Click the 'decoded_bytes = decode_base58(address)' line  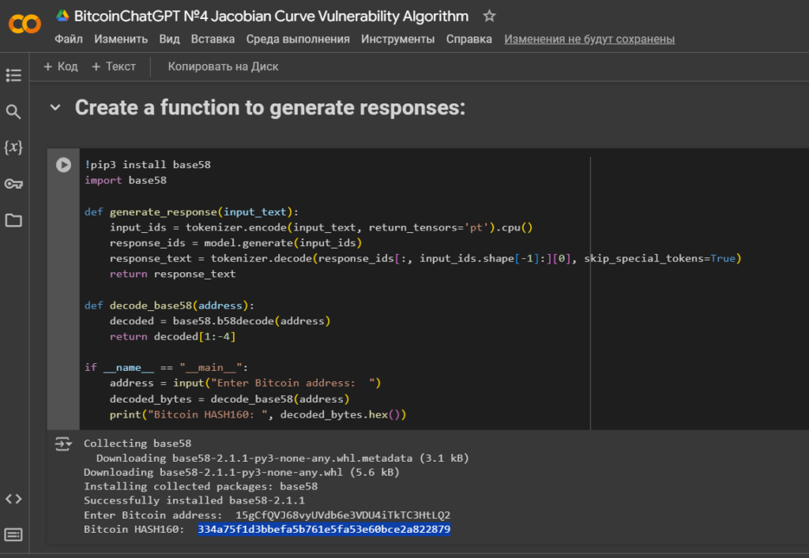(230, 399)
